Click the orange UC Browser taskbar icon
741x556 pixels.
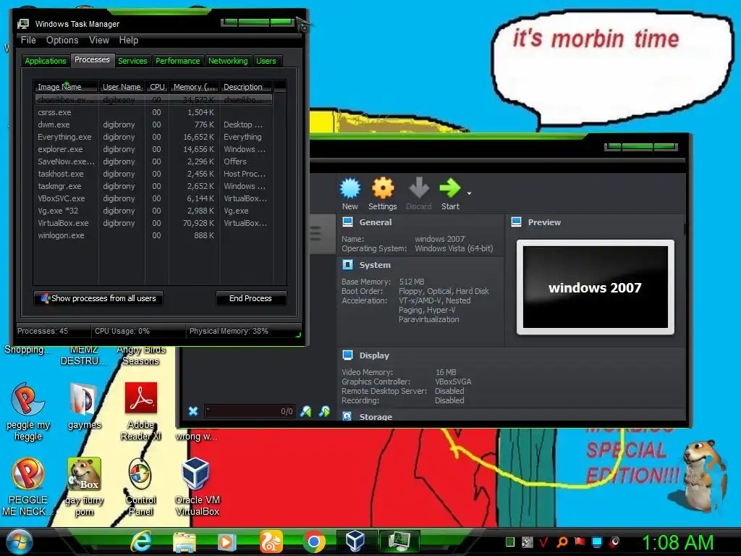click(x=271, y=542)
